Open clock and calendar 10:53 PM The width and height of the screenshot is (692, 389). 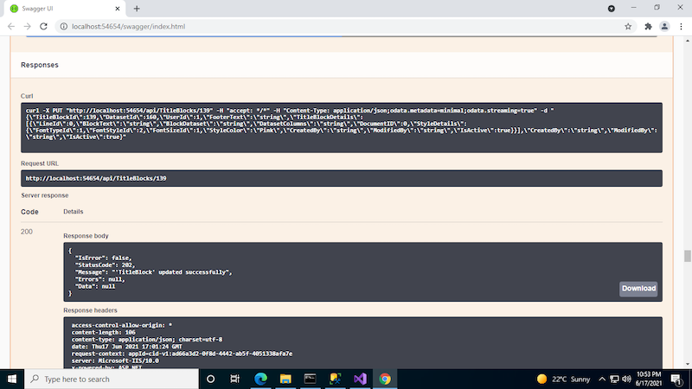pyautogui.click(x=648, y=379)
